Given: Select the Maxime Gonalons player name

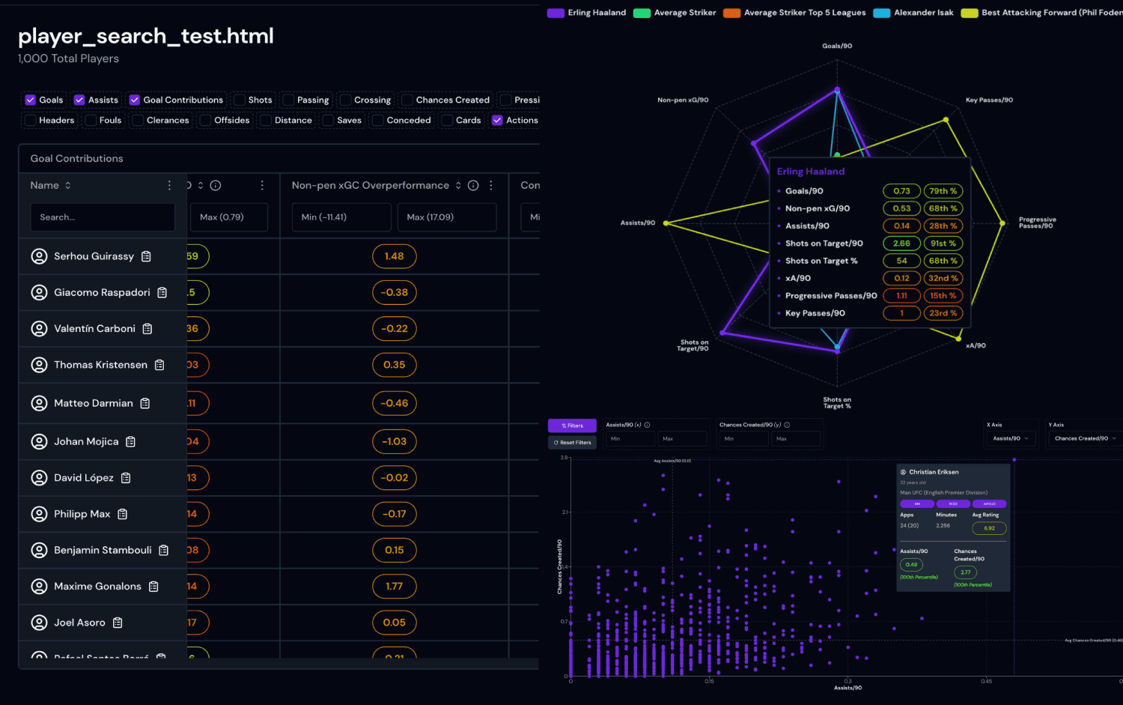Looking at the screenshot, I should (x=97, y=587).
